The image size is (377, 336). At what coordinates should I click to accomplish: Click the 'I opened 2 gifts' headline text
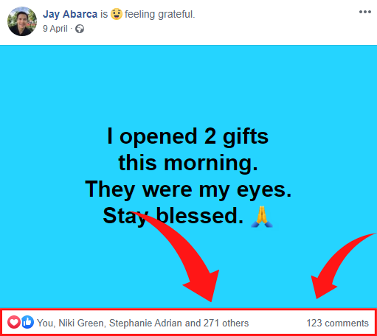pyautogui.click(x=188, y=136)
